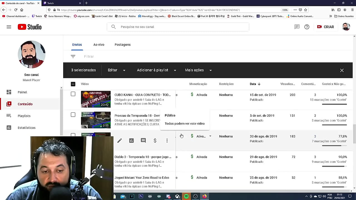Uncheck the select-all videos checkbox
The width and height of the screenshot is (356, 200).
pos(73,84)
